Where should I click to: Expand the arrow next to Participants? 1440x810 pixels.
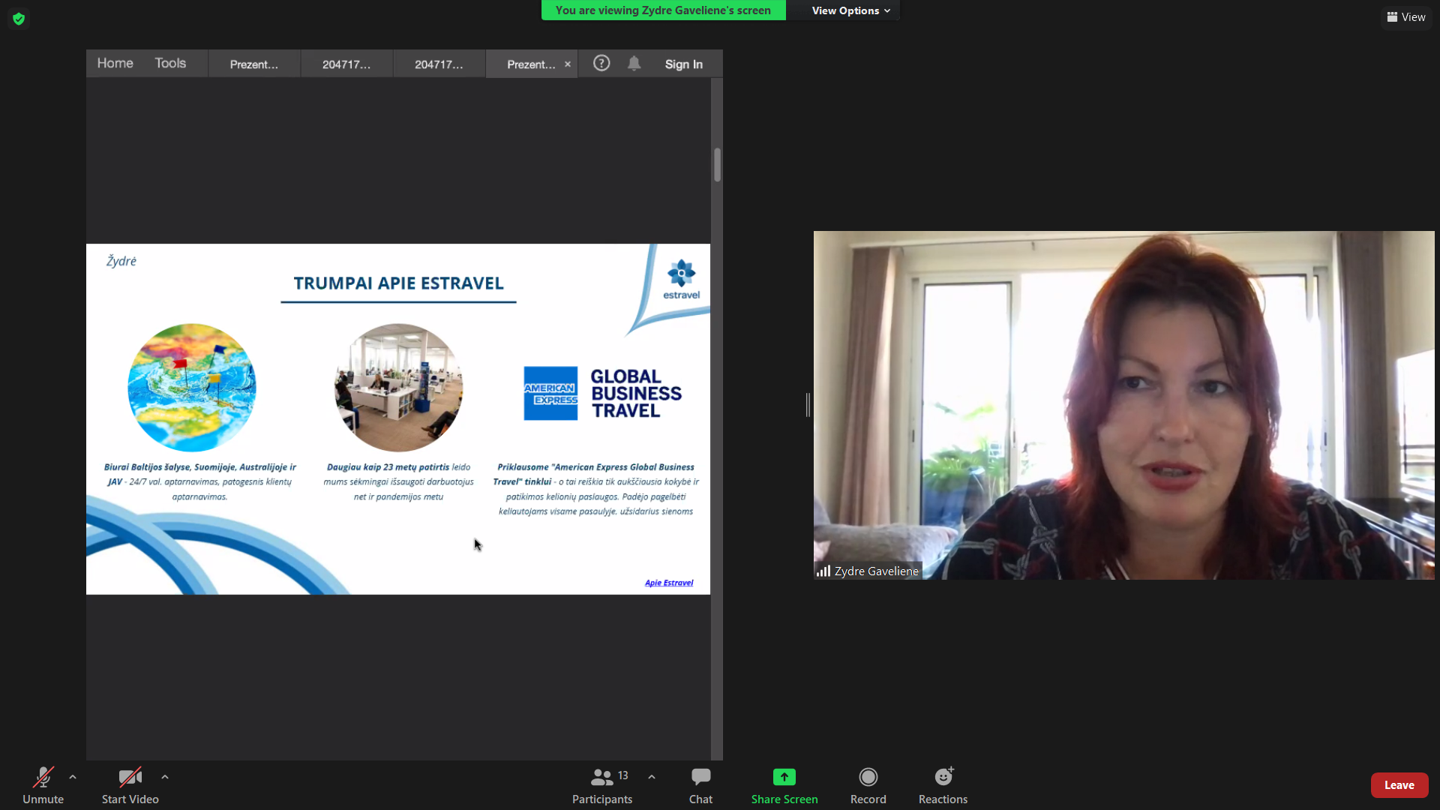coord(652,777)
